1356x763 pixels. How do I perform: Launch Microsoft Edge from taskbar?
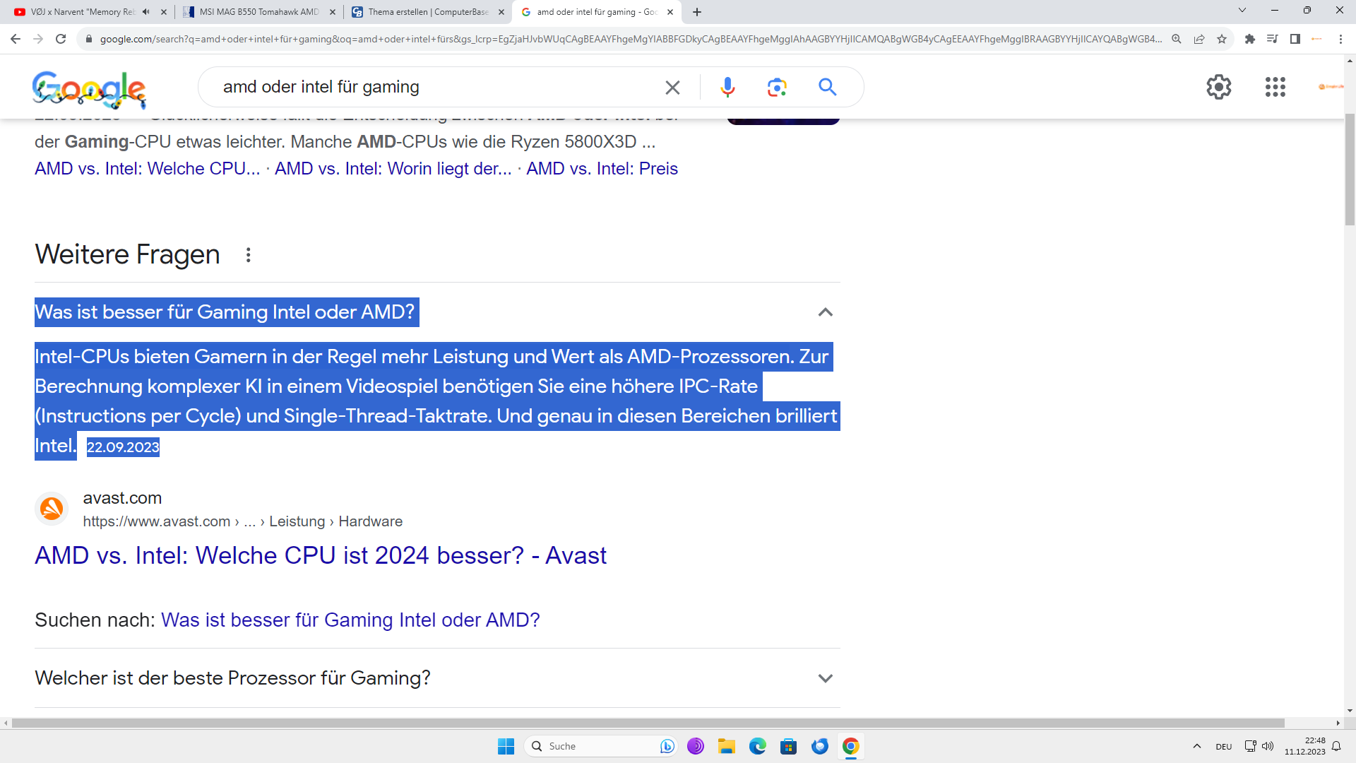tap(758, 746)
